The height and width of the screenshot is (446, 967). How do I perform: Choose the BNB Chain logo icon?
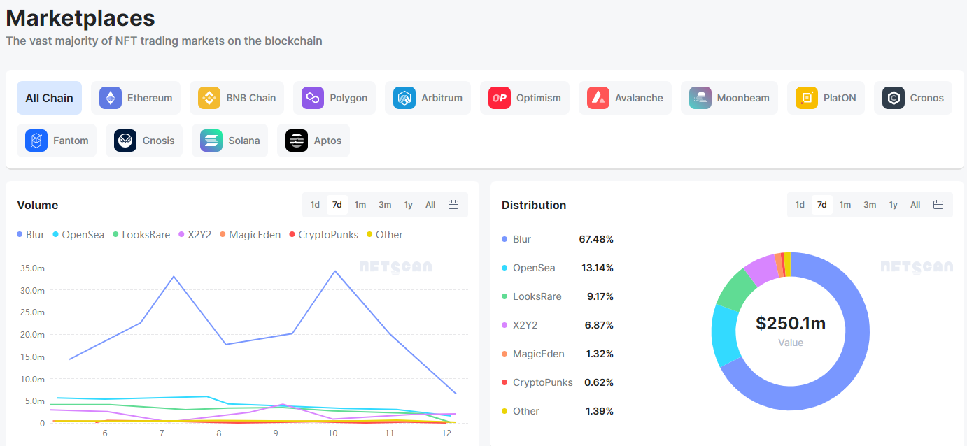tap(209, 98)
